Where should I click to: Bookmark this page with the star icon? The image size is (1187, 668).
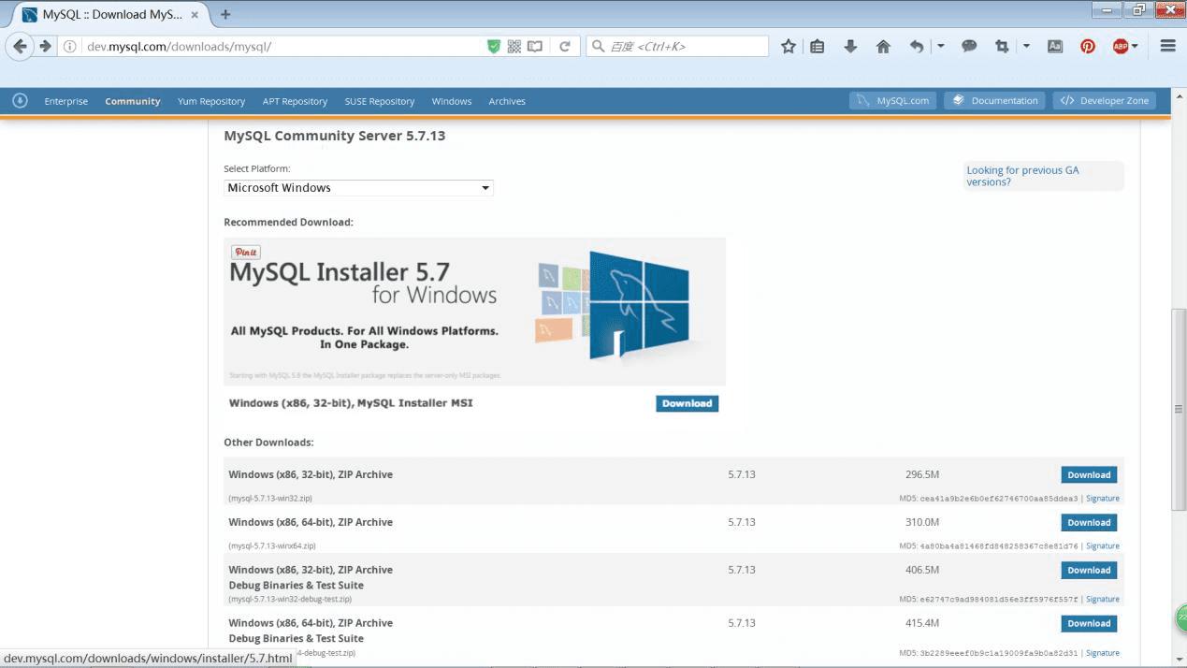[788, 45]
